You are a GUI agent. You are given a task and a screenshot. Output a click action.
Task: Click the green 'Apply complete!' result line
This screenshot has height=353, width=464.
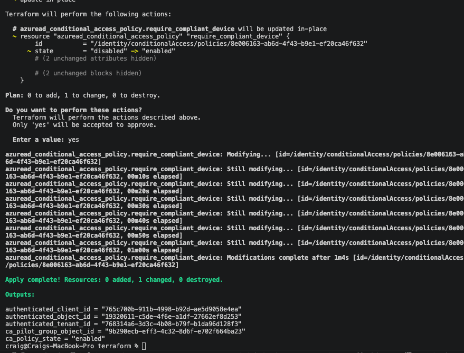coord(114,280)
